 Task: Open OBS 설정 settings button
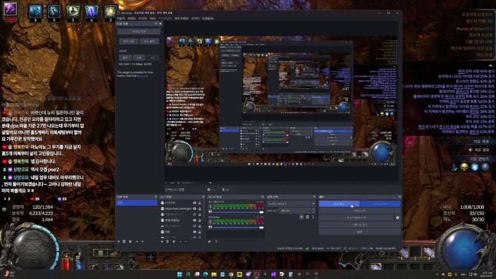(x=360, y=231)
